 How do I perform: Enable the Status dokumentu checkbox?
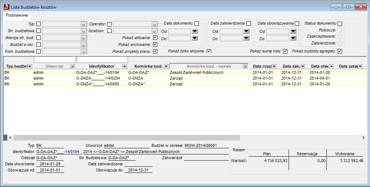[x=340, y=24]
